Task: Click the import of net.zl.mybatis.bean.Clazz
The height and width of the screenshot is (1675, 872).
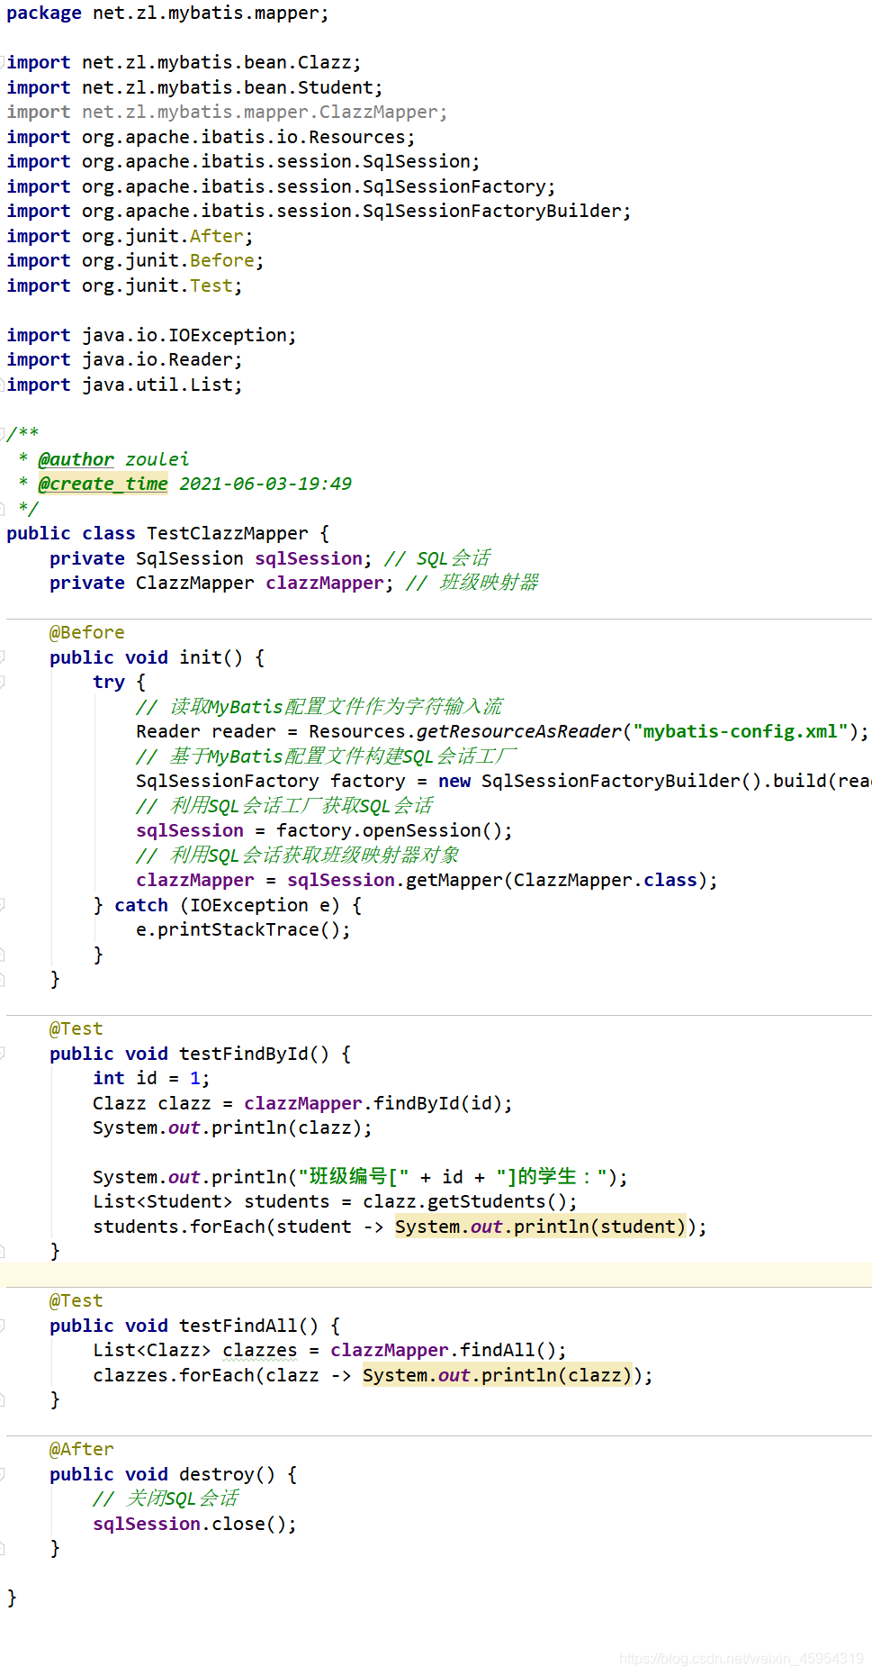Action: pyautogui.click(x=184, y=63)
